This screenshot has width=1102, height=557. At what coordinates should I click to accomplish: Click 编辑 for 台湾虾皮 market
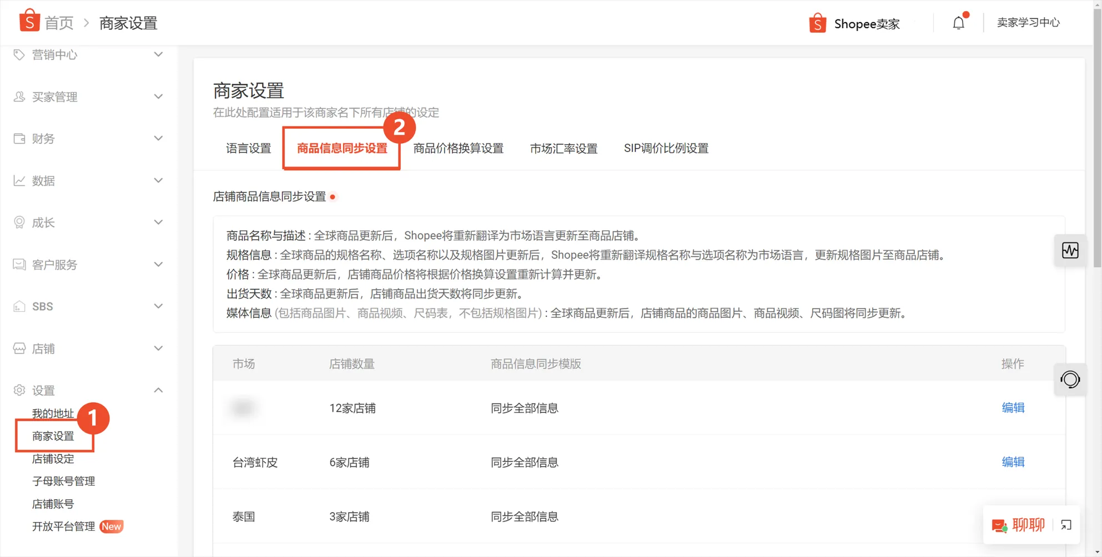tap(1012, 462)
